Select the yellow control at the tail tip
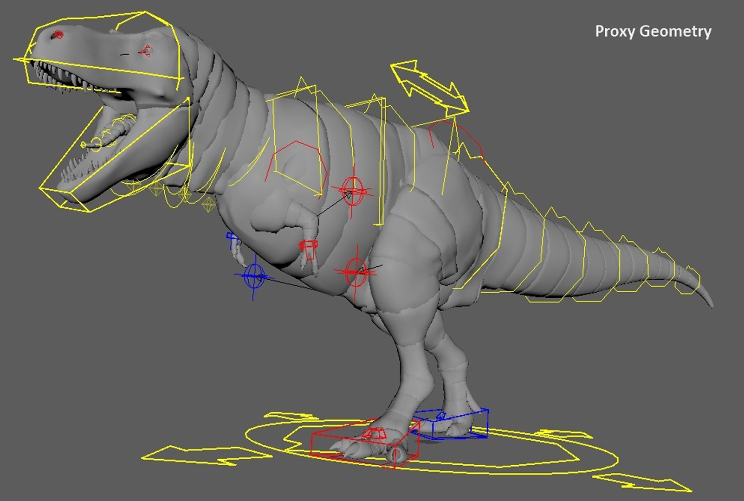744x501 pixels. tap(687, 280)
